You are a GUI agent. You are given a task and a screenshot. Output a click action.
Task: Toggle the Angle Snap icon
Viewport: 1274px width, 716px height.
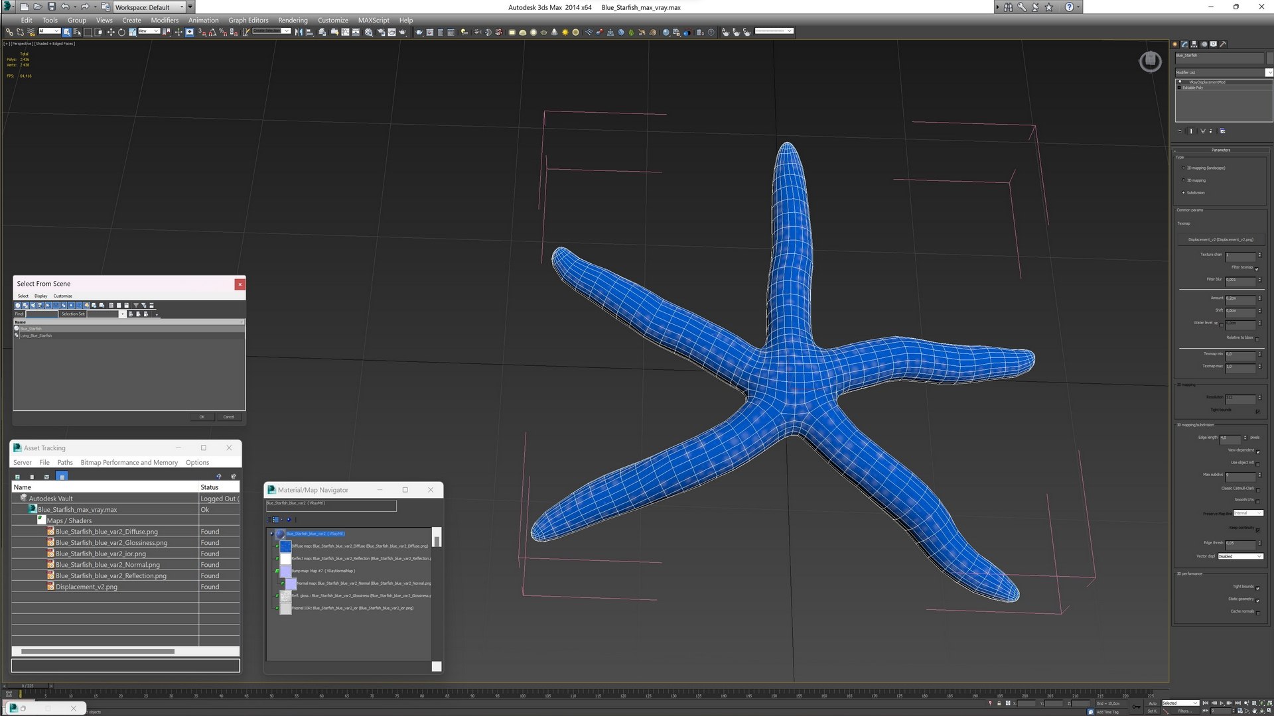click(x=212, y=32)
